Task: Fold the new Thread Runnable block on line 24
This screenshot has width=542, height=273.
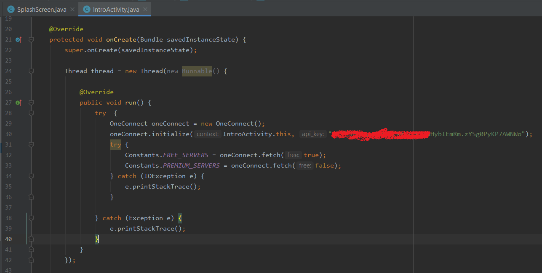Action: coord(31,71)
